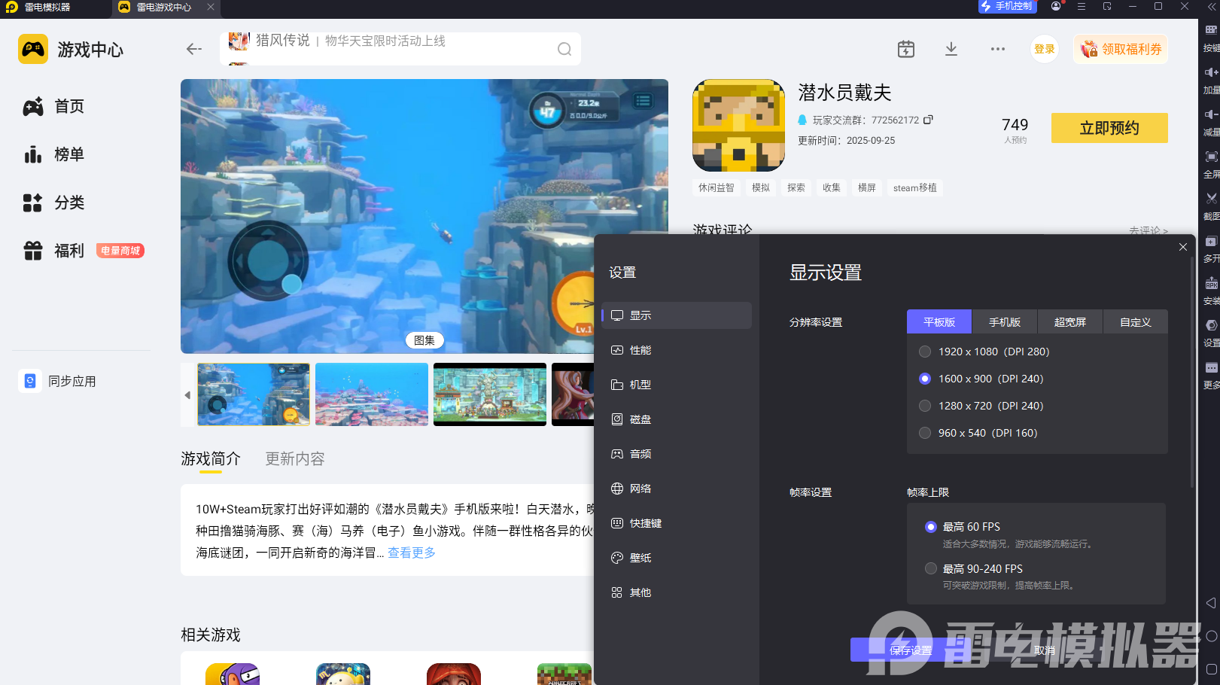The height and width of the screenshot is (685, 1220).
Task: Open the temple scene screenshot thumbnail
Action: [x=490, y=394]
